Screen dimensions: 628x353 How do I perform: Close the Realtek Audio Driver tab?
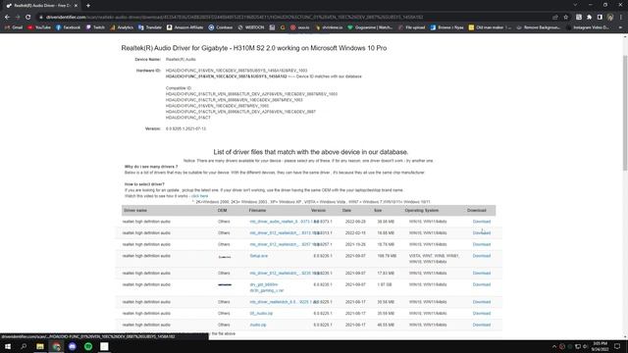(76, 6)
